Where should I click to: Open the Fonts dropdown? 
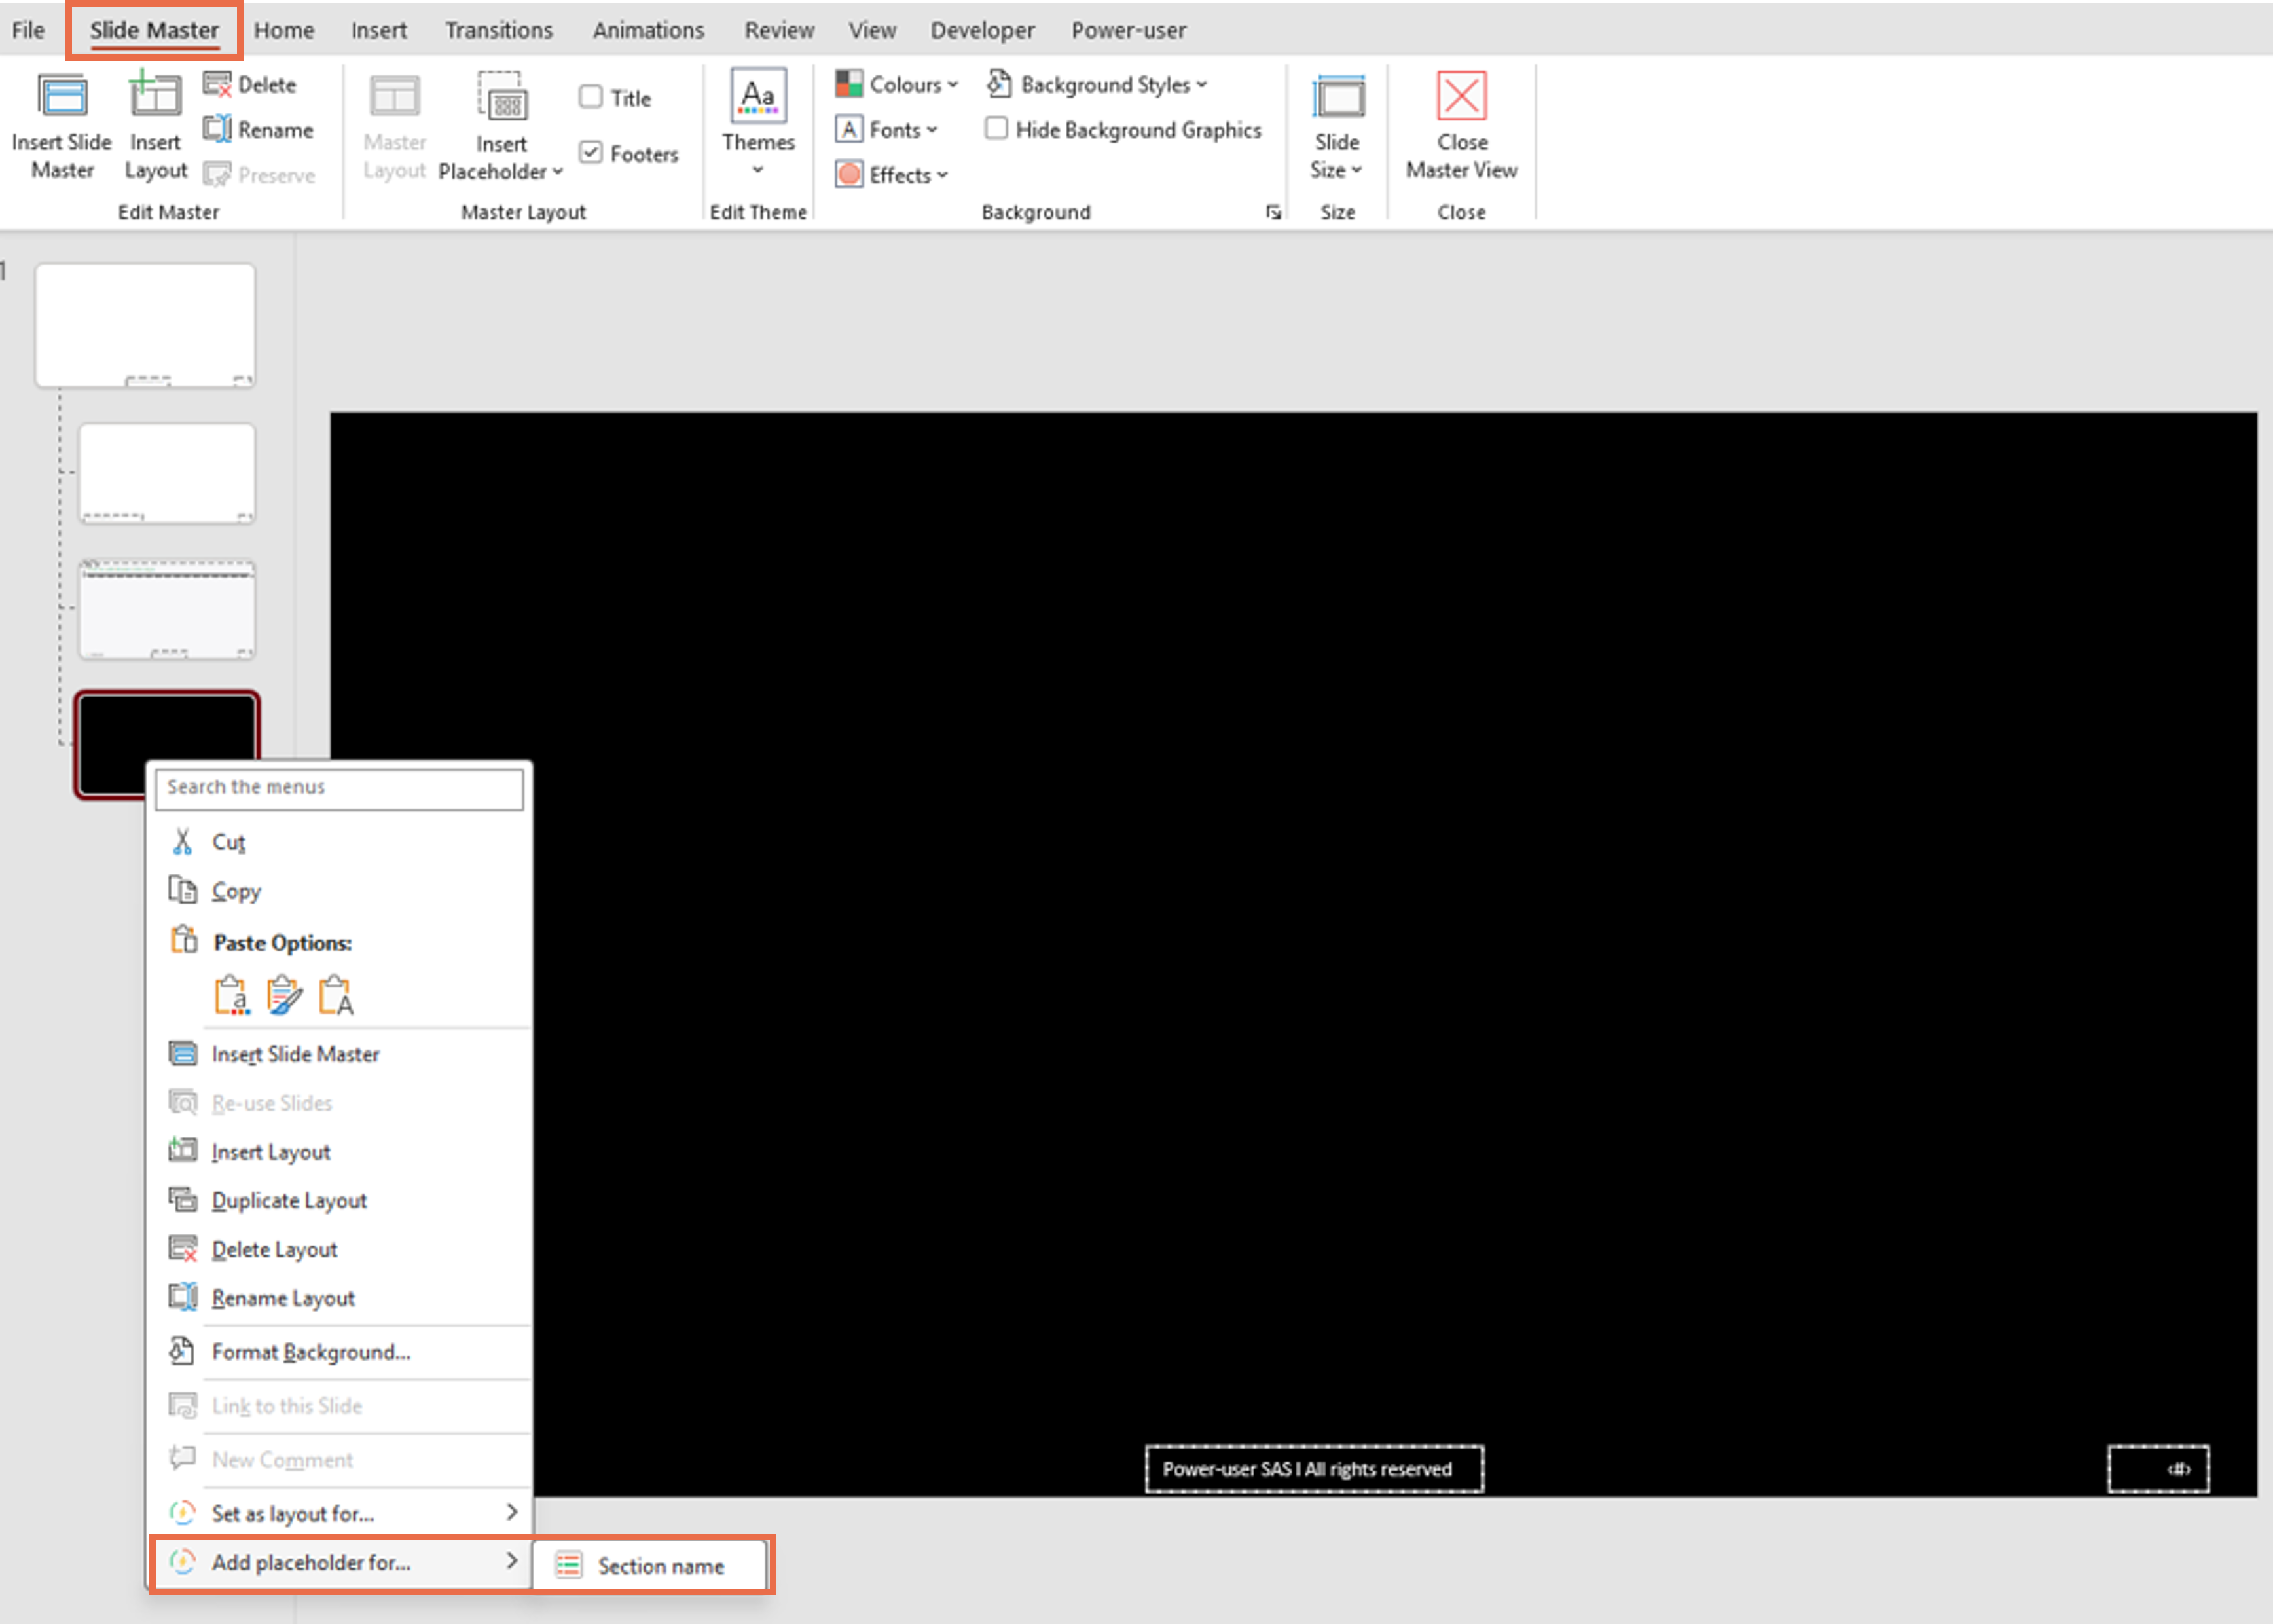click(x=888, y=129)
